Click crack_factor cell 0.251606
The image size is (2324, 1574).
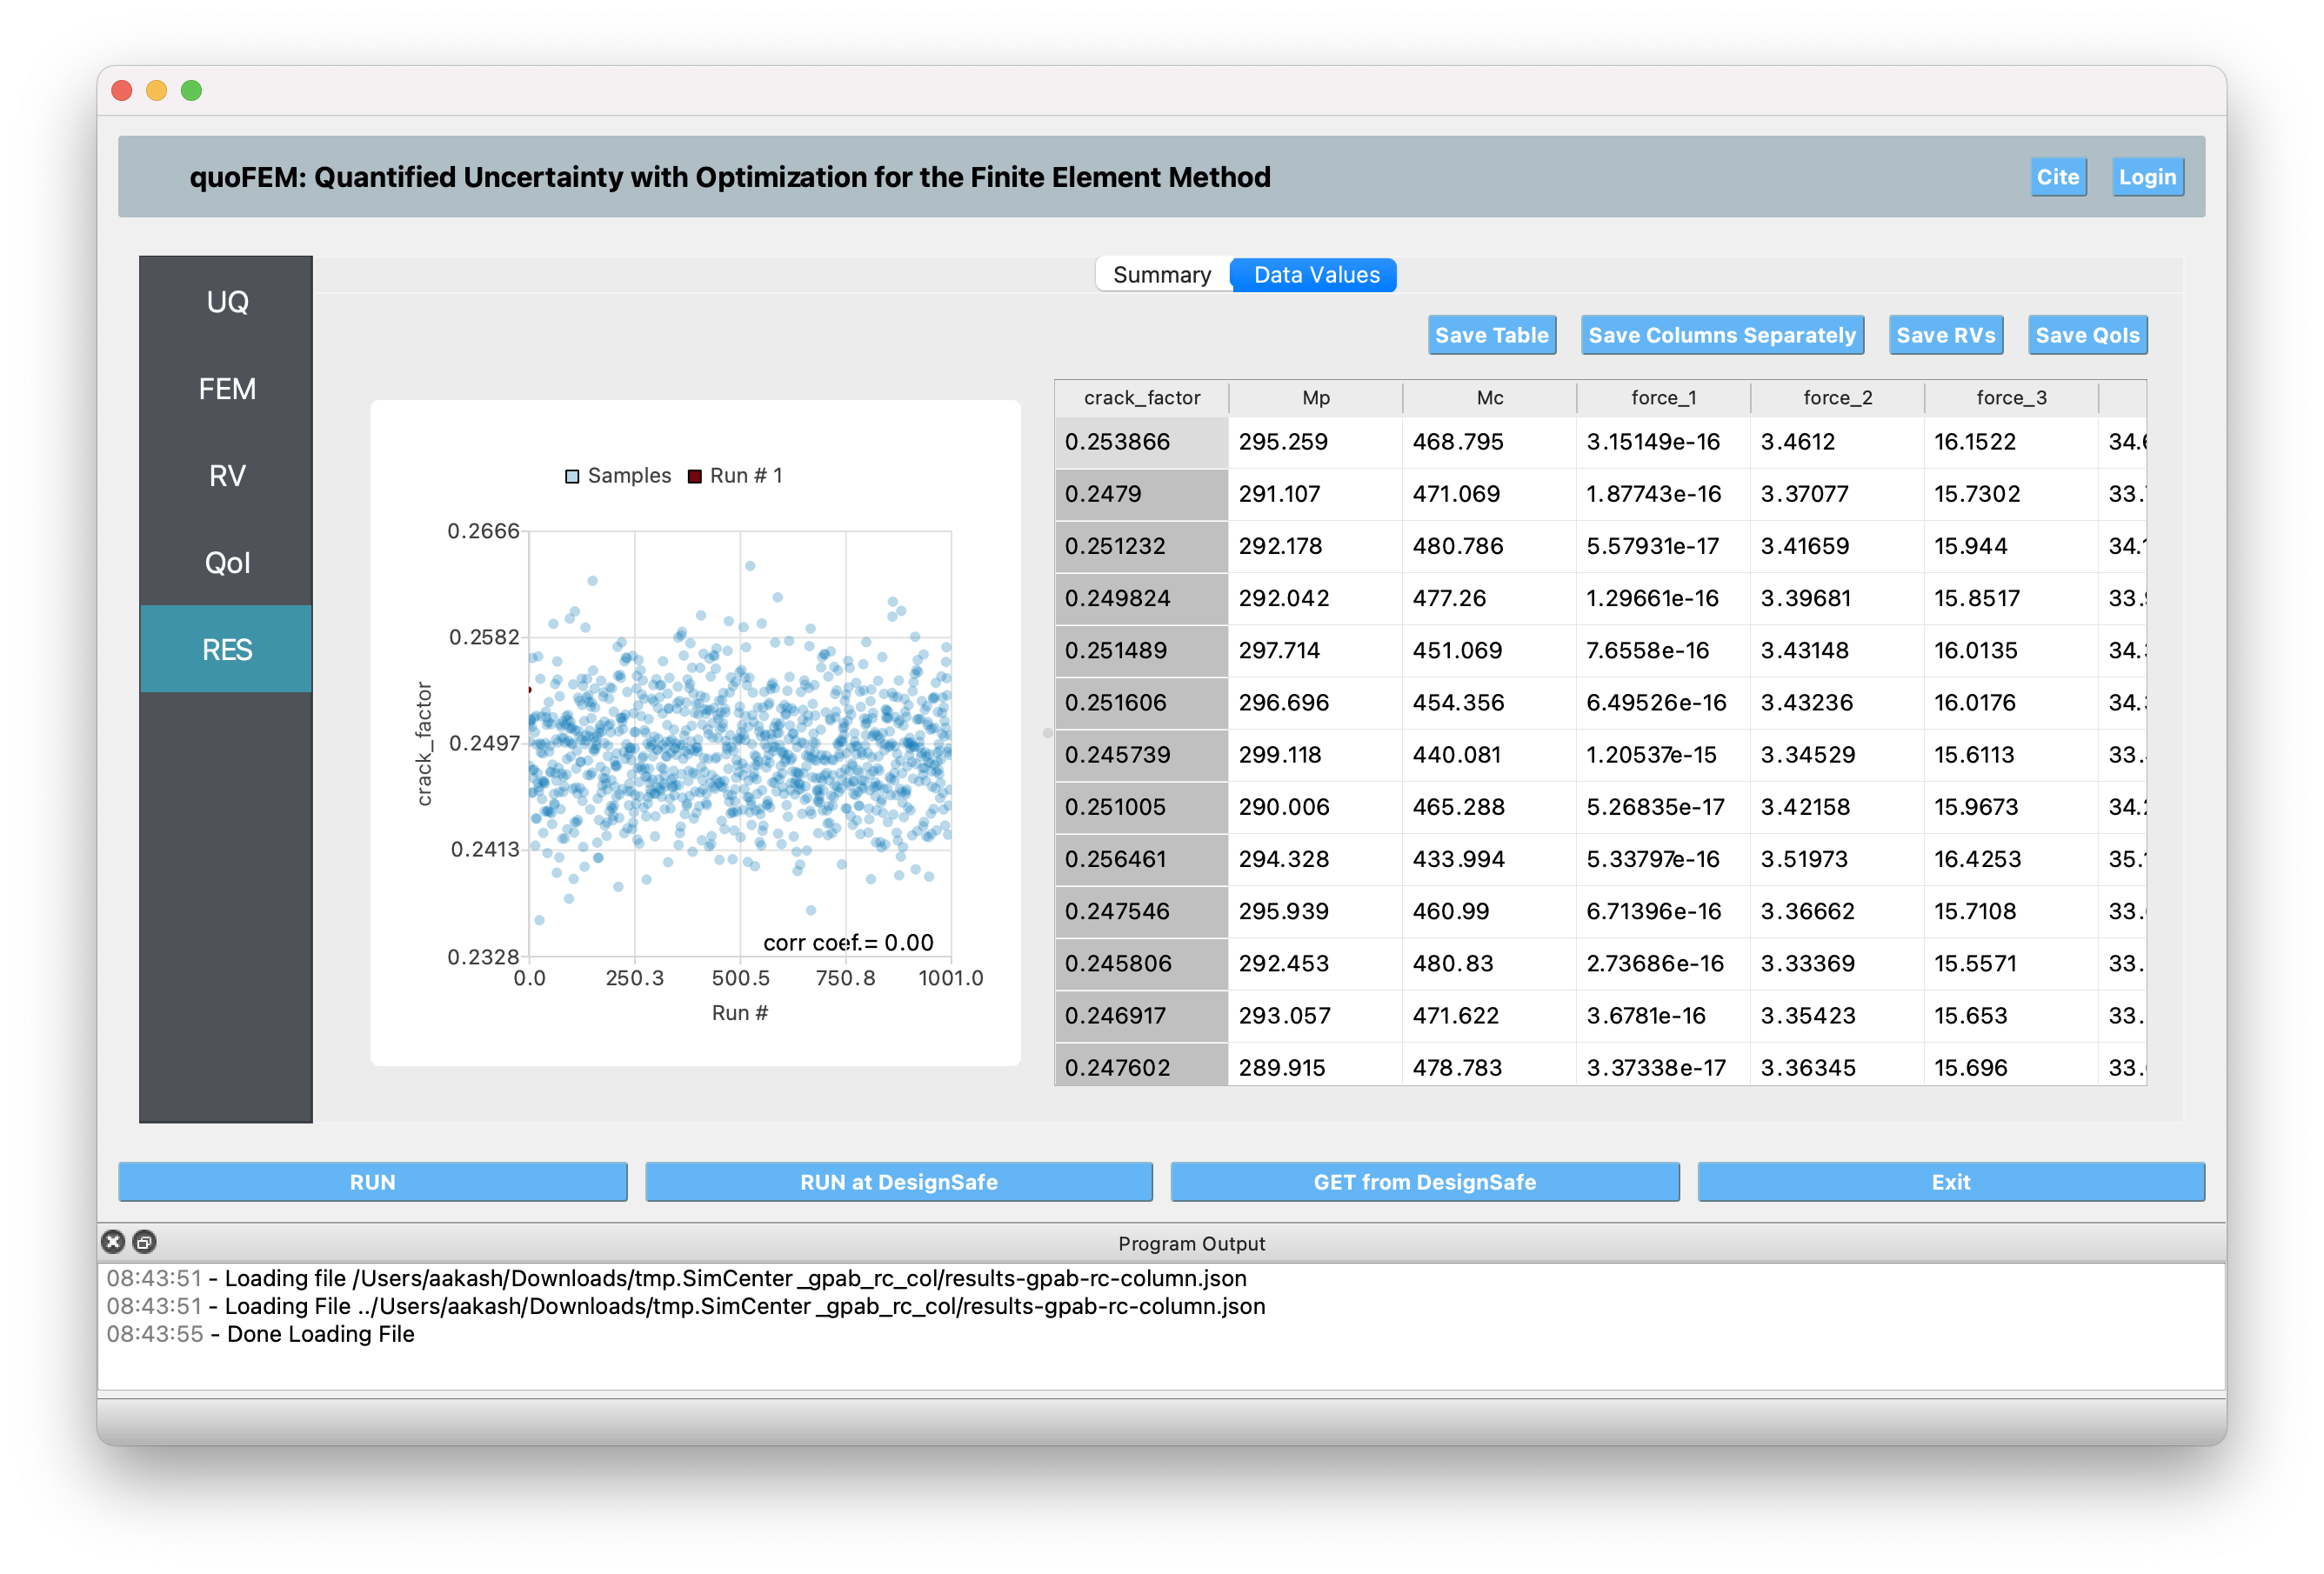pyautogui.click(x=1141, y=703)
